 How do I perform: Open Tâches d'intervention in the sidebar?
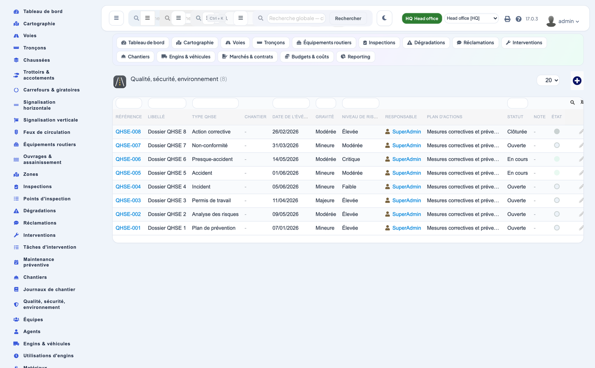point(50,247)
